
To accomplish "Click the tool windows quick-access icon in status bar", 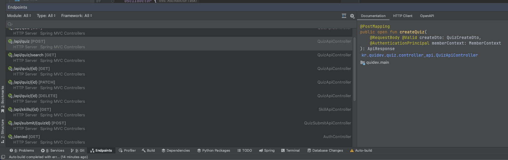I will (x=3, y=157).
